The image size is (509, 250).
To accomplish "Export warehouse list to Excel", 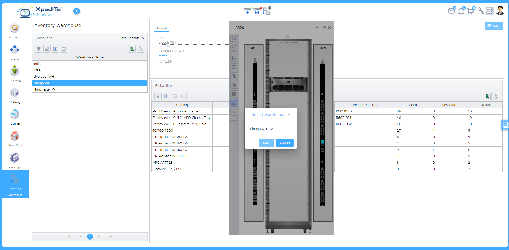I will [132, 49].
